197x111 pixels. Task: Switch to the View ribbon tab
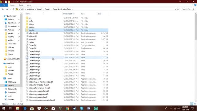(x=29, y=5)
